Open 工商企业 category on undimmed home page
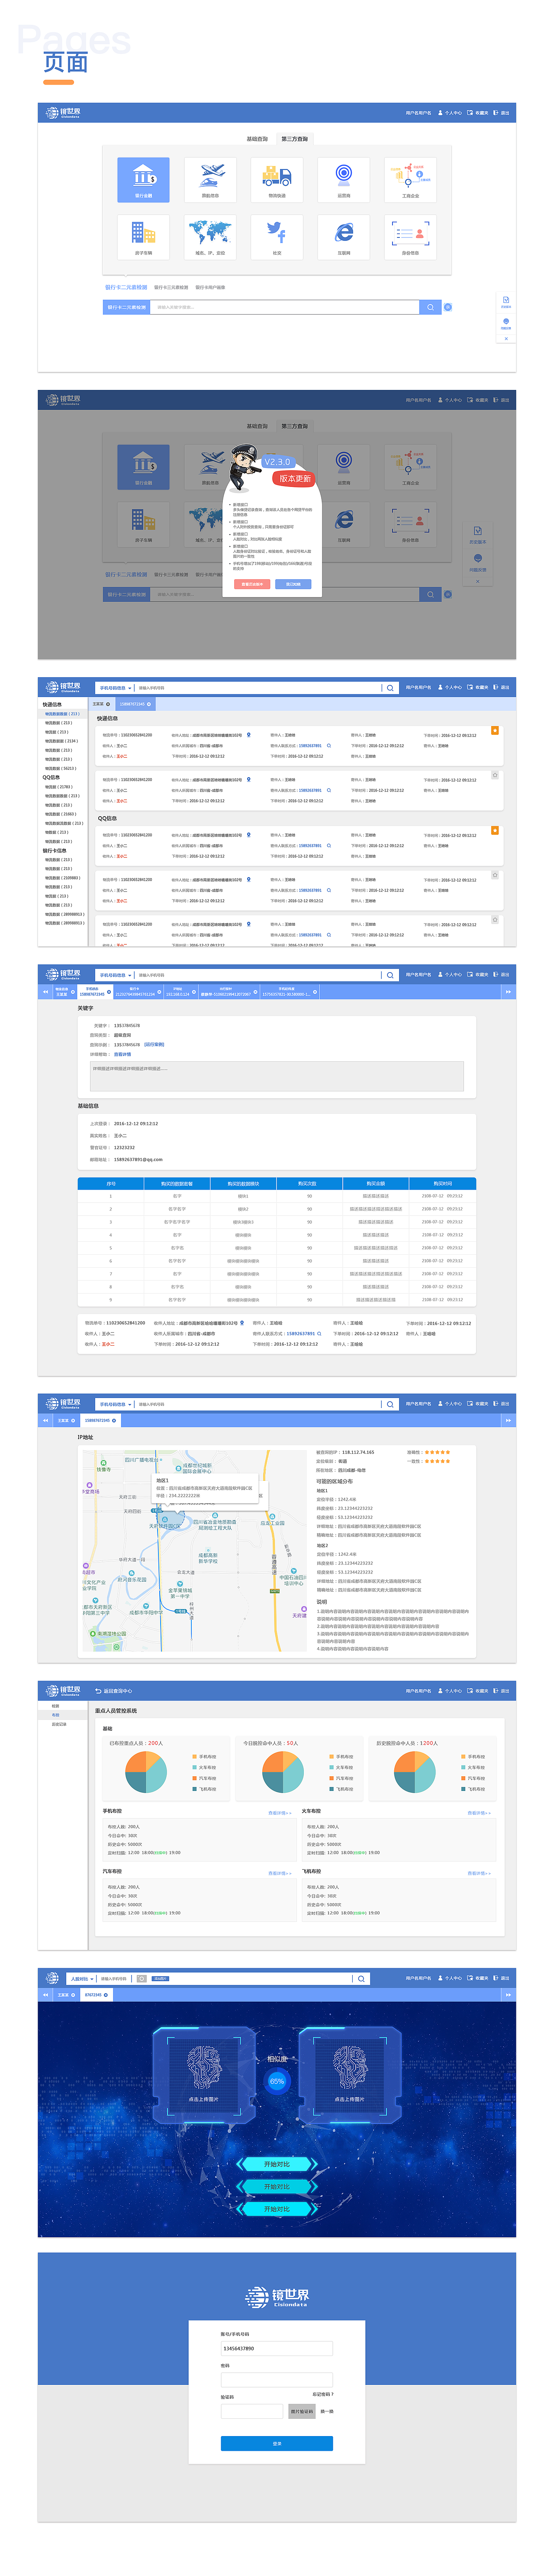Screen dimensions: 554x2576 coord(410,180)
